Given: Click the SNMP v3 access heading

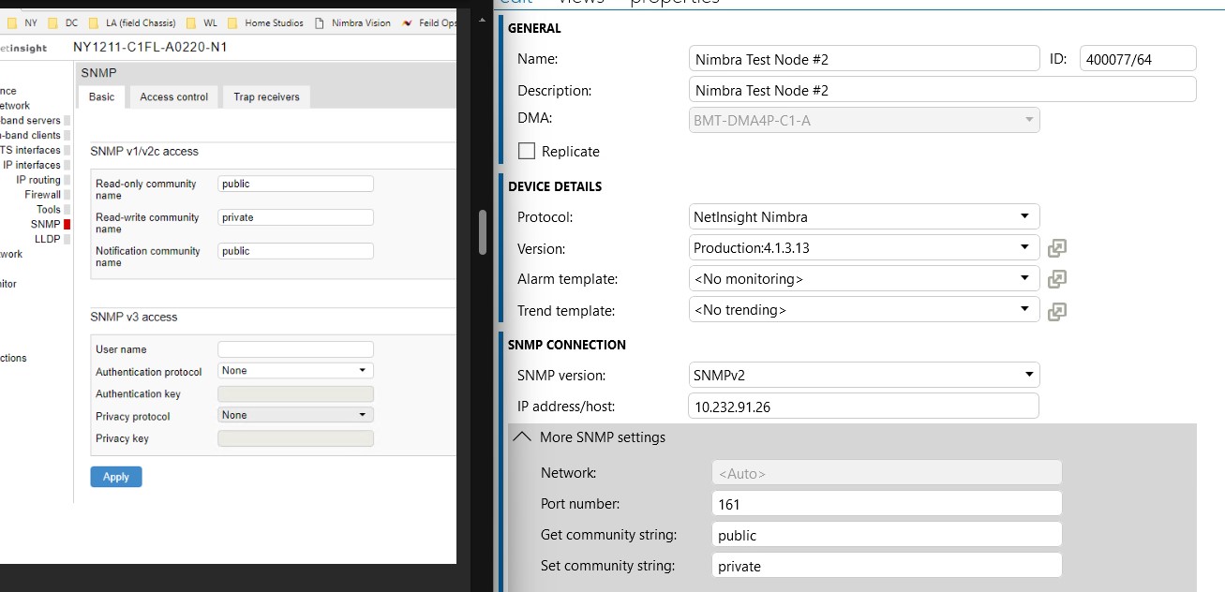Looking at the screenshot, I should 134,317.
